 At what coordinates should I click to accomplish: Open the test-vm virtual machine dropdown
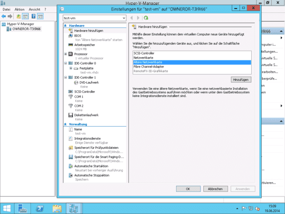[x=124, y=18]
